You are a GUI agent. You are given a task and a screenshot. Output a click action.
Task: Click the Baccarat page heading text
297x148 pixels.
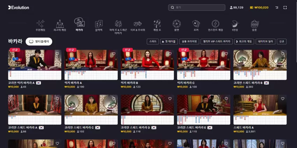[15, 41]
